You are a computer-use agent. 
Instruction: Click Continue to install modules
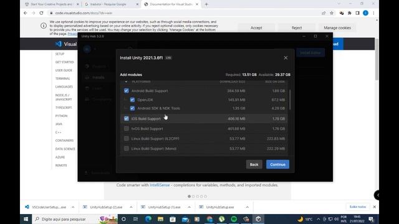[277, 164]
